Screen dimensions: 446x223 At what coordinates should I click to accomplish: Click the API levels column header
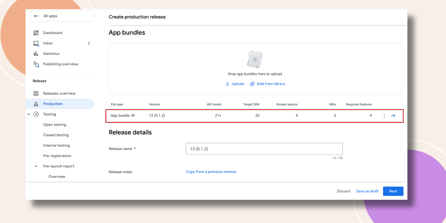(x=214, y=105)
